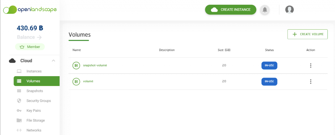Open actions menu for snapshot-volume
This screenshot has width=335, height=135.
coord(310,65)
